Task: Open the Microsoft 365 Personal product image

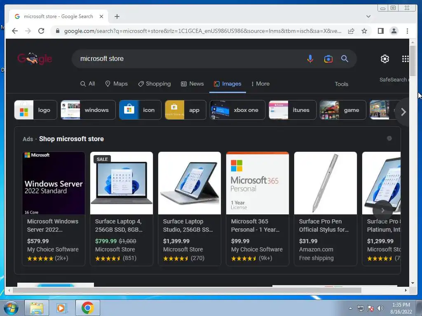Action: (x=258, y=183)
